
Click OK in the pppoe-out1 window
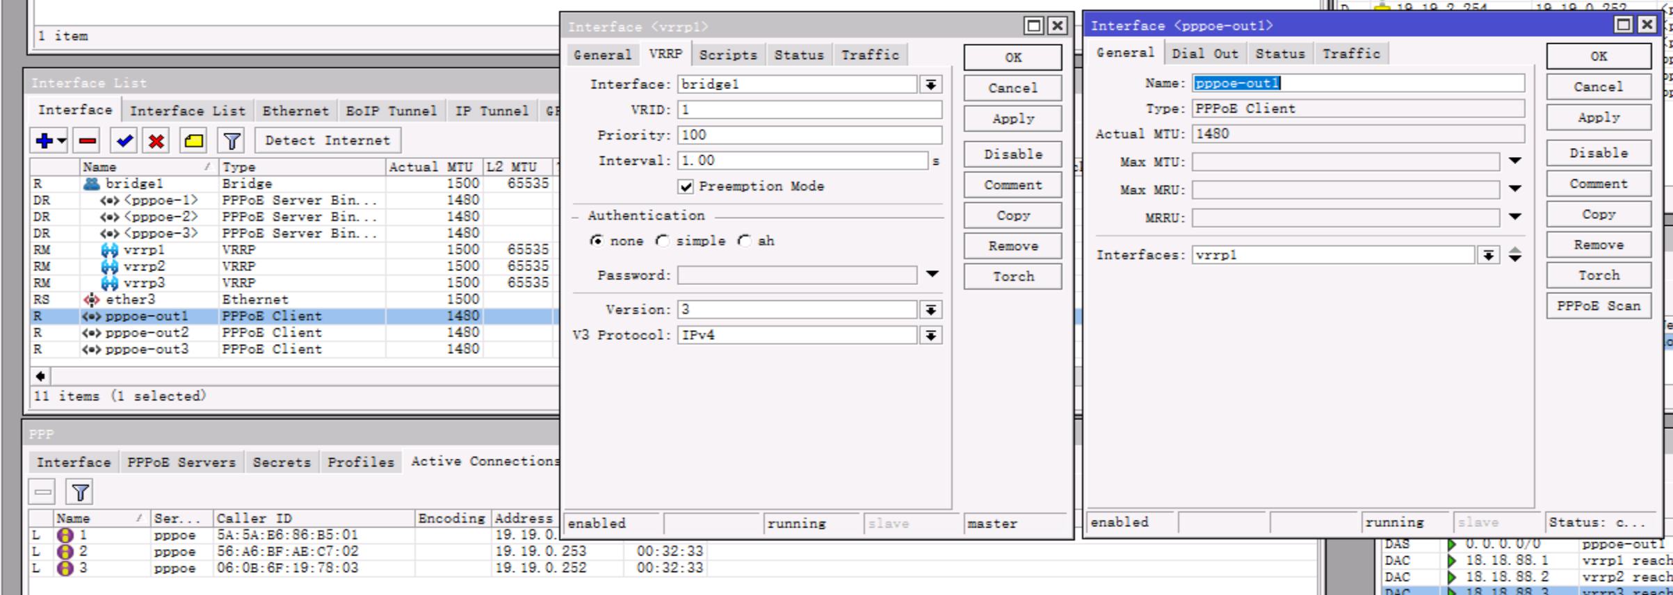click(x=1598, y=56)
